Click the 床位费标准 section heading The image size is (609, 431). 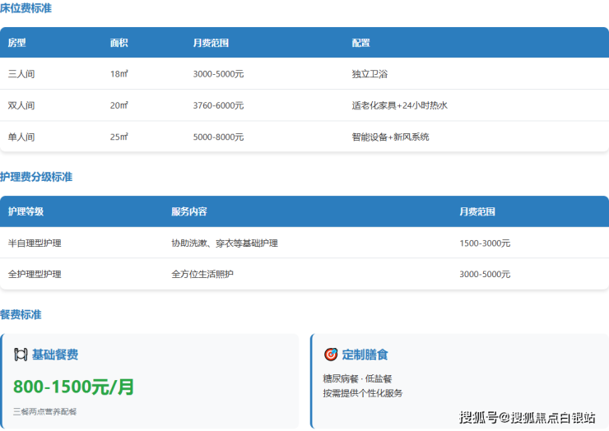tap(26, 8)
